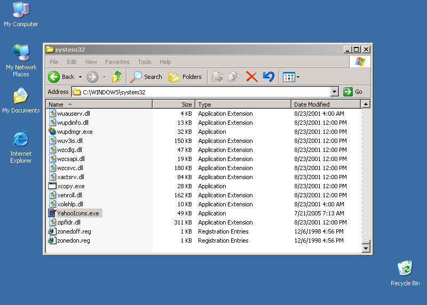The image size is (427, 305).
Task: Select the xactsrv.dll file icon
Action: click(x=52, y=177)
